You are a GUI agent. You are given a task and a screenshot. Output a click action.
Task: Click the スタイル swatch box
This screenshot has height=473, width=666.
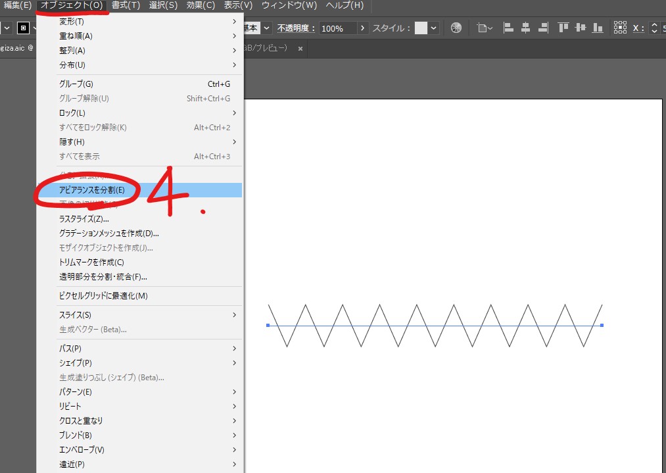pyautogui.click(x=421, y=28)
